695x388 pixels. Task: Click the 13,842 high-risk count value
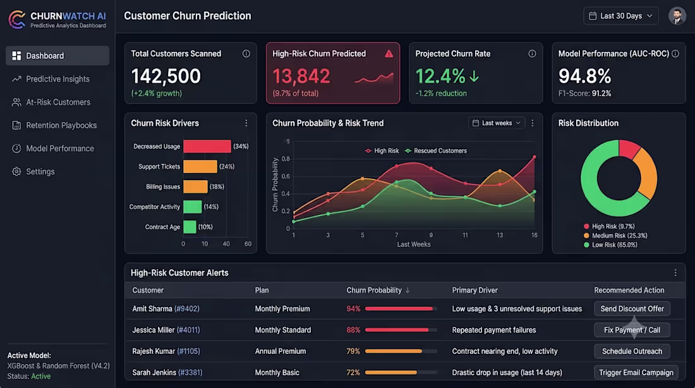[301, 76]
